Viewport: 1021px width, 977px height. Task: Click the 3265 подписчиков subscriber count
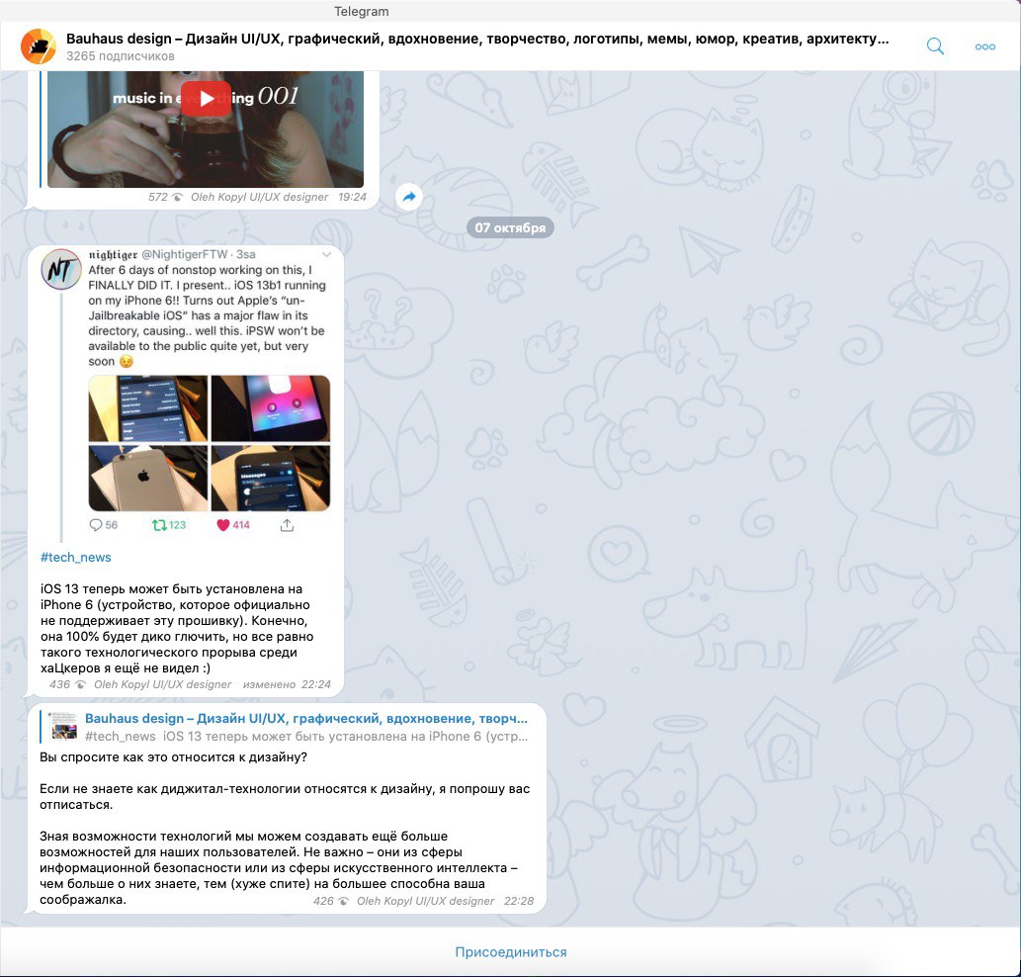pos(121,56)
